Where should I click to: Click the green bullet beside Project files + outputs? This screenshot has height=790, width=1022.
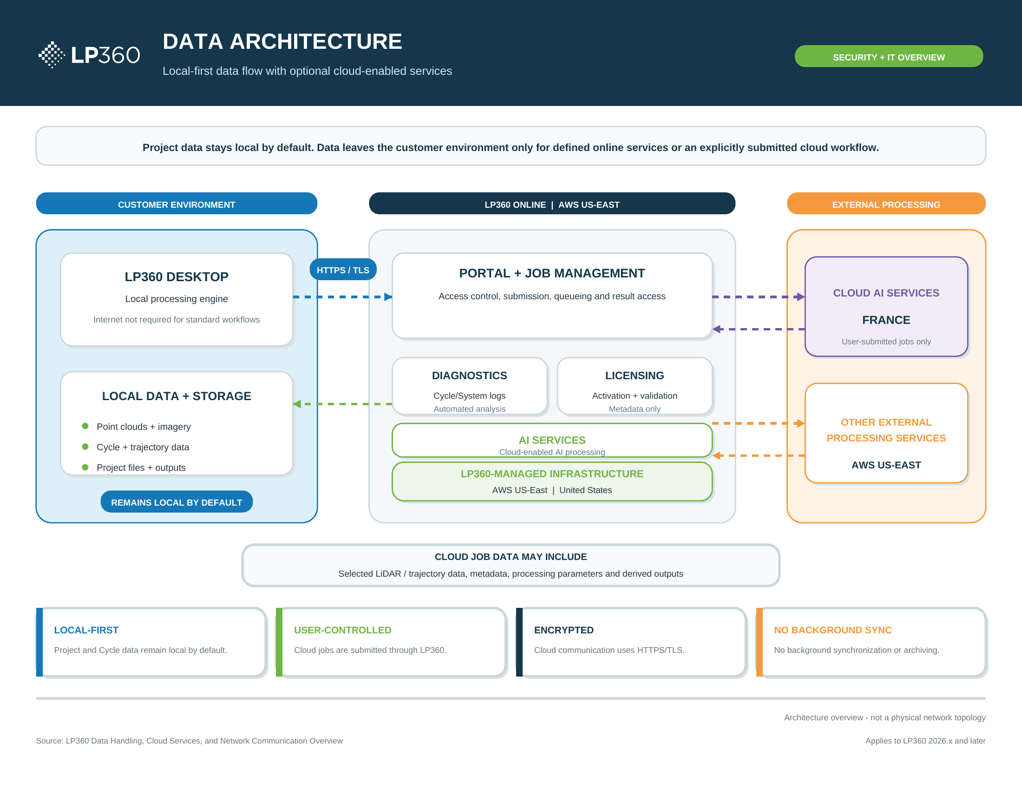tap(85, 467)
